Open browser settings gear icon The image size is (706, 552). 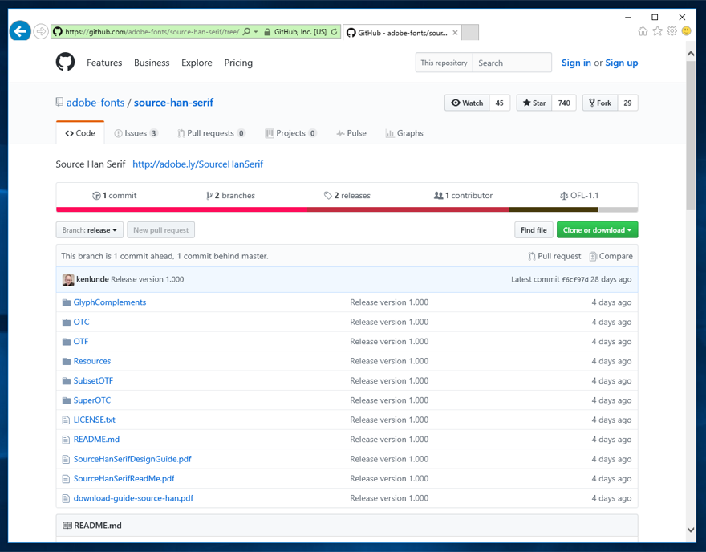click(x=672, y=31)
